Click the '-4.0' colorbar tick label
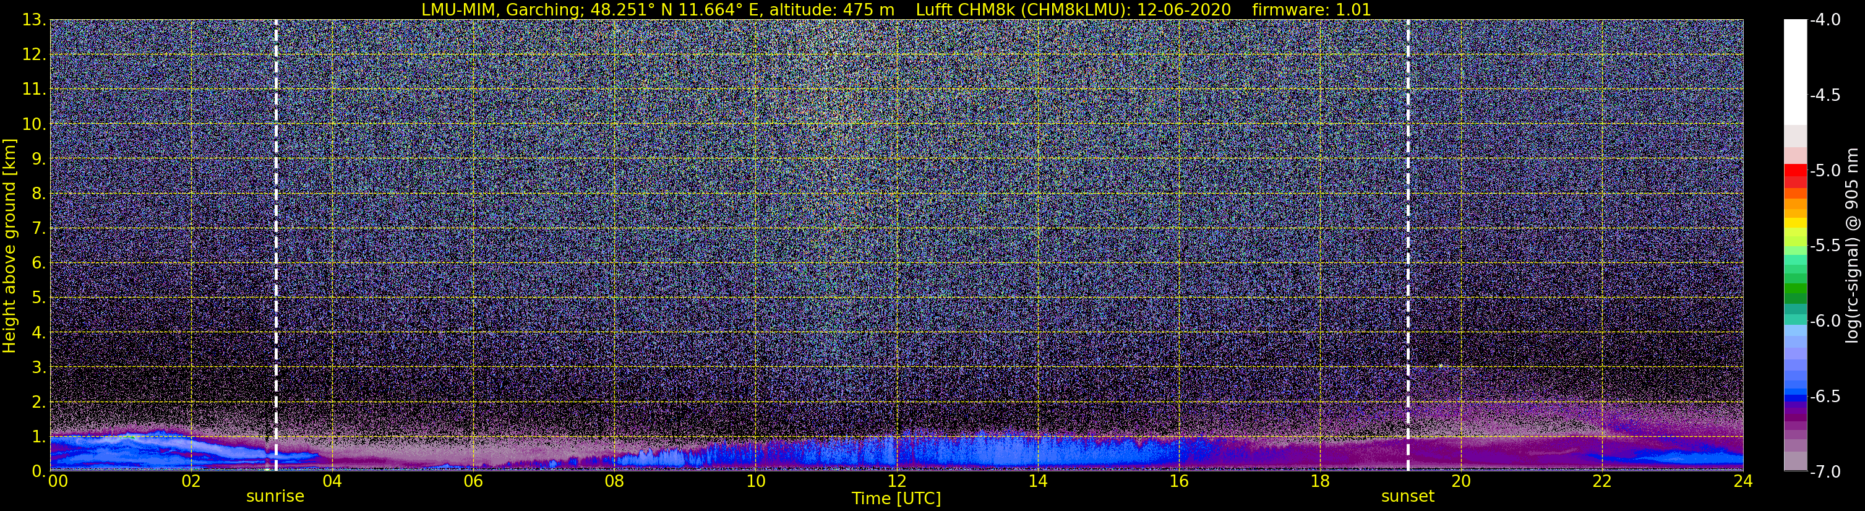Screen dimensions: 1865x511 coord(1825,20)
